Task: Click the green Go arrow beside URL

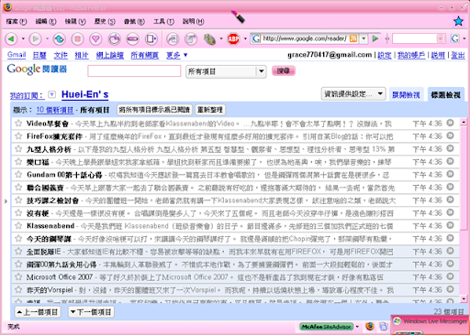Action: point(375,38)
